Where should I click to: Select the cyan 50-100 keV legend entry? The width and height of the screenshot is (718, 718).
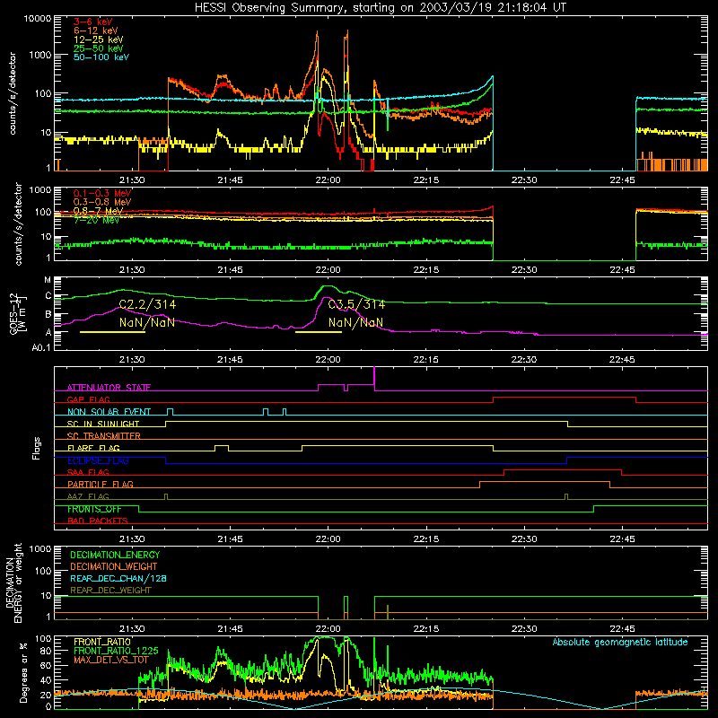click(x=101, y=57)
